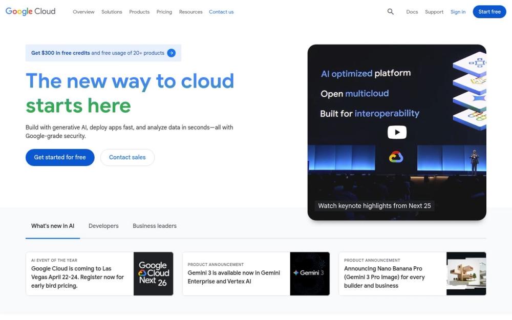Switch to the Business leaders tab
512x320 pixels.
tap(154, 225)
